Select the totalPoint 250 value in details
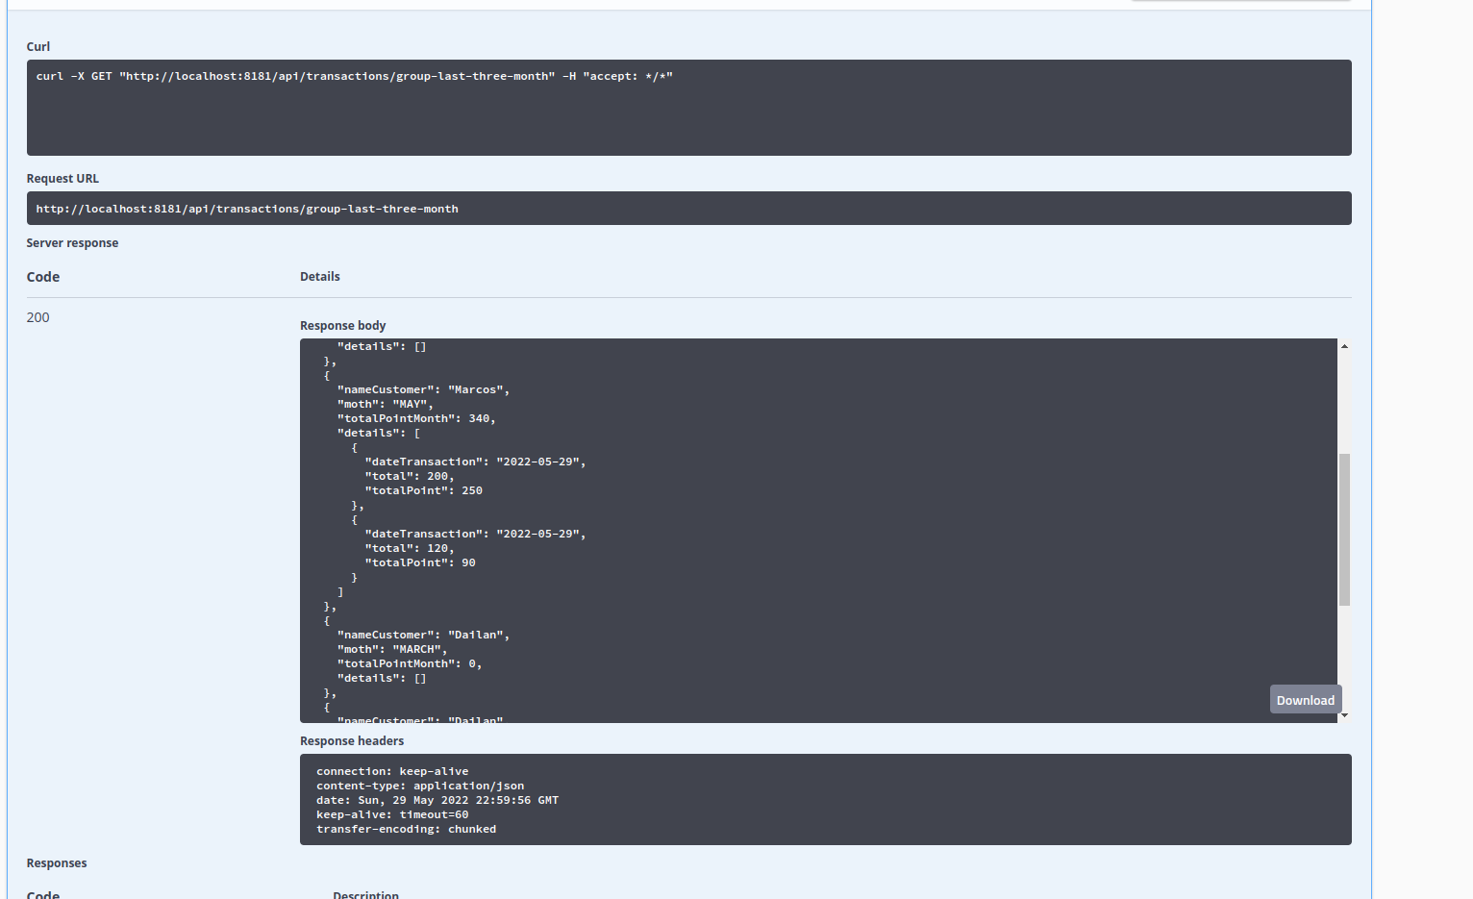1473x899 pixels. (471, 490)
